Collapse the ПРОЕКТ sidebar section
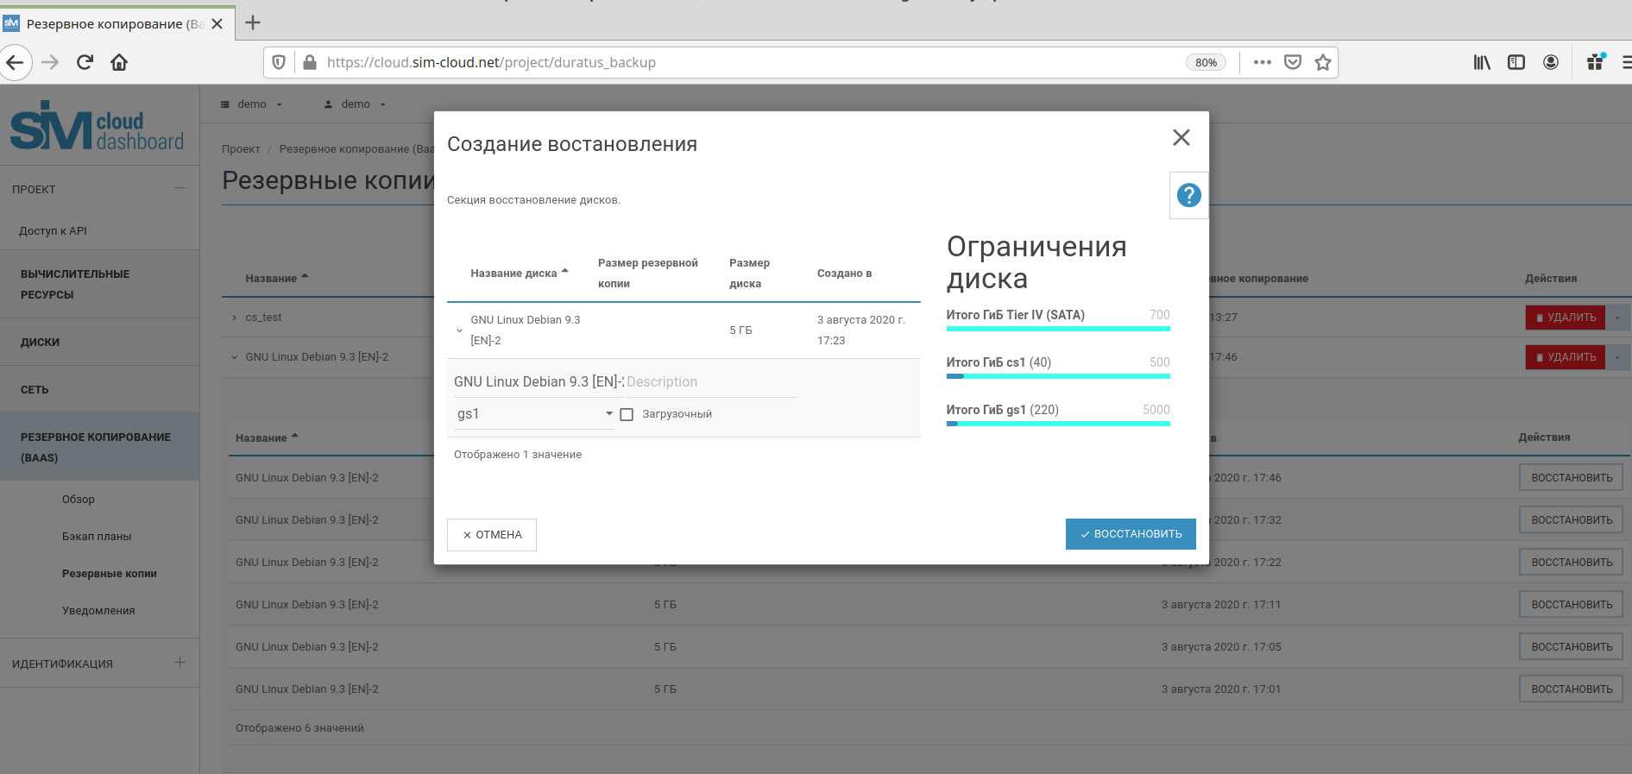 [180, 188]
